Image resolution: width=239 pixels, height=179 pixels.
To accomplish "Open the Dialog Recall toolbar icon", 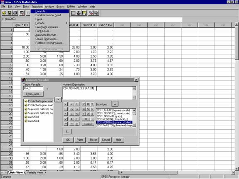I will pos(22,13).
